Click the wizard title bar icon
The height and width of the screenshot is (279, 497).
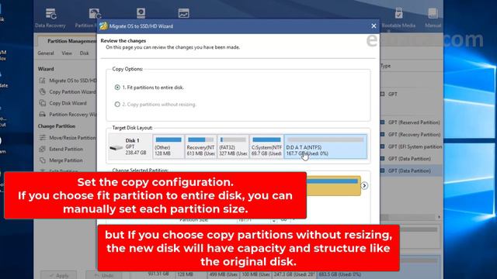tap(103, 26)
